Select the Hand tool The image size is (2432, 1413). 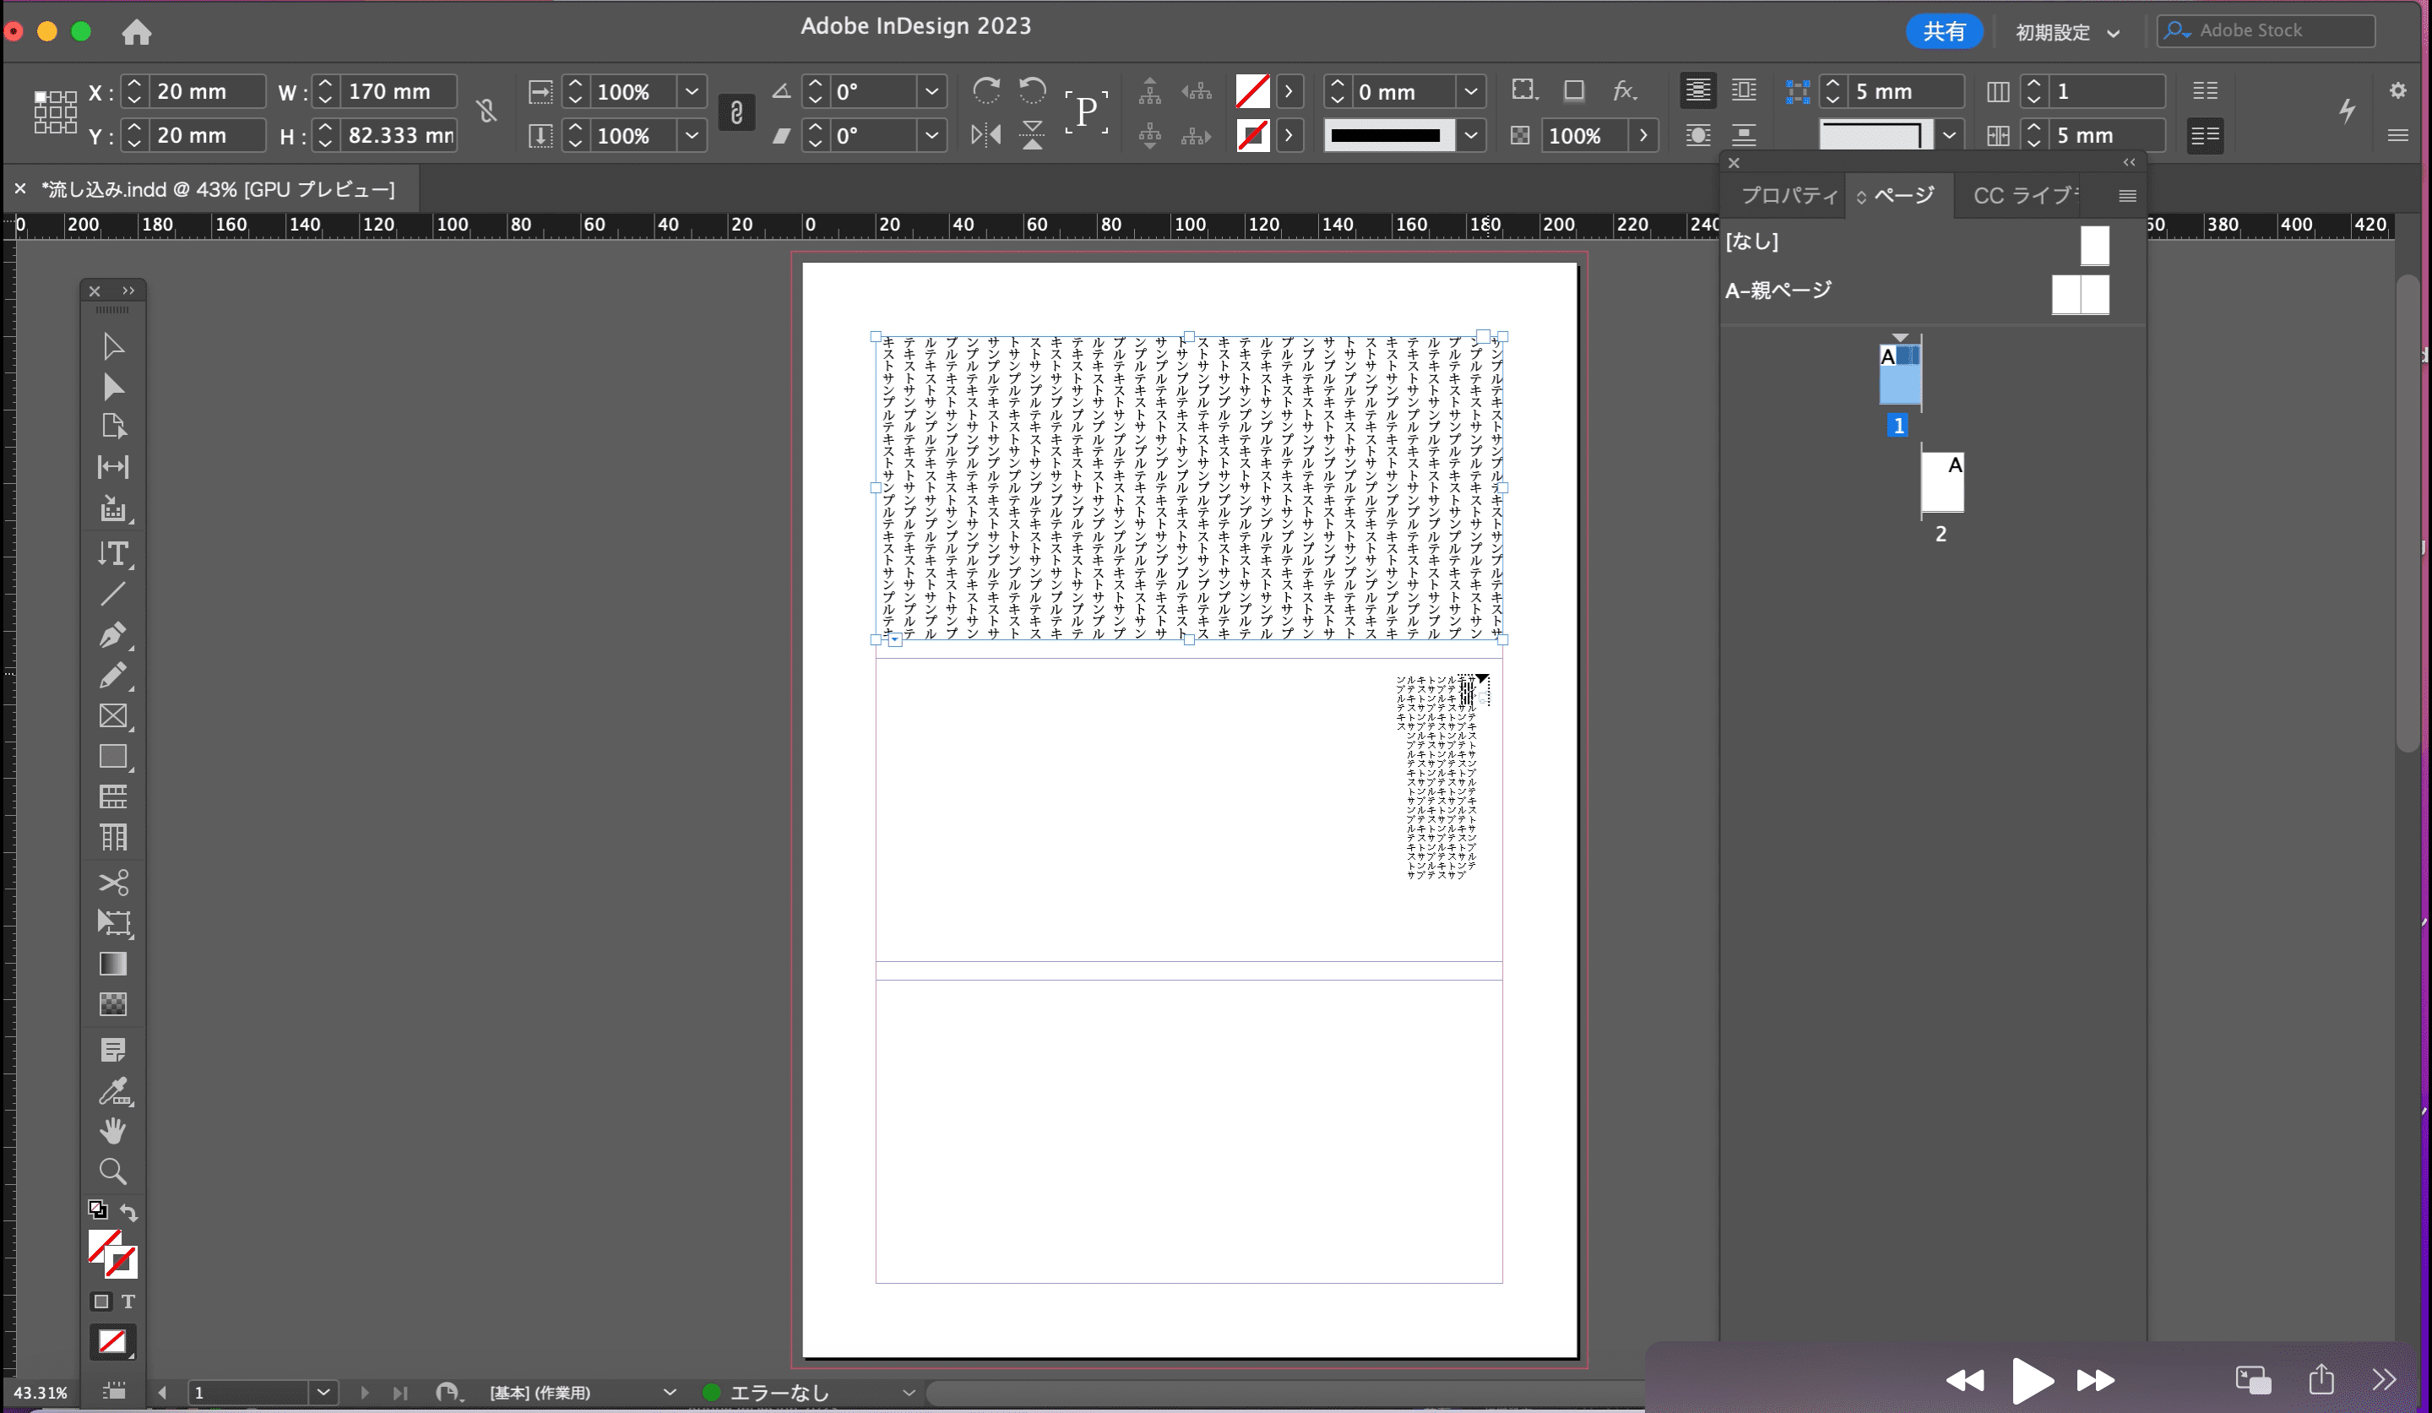[113, 1130]
